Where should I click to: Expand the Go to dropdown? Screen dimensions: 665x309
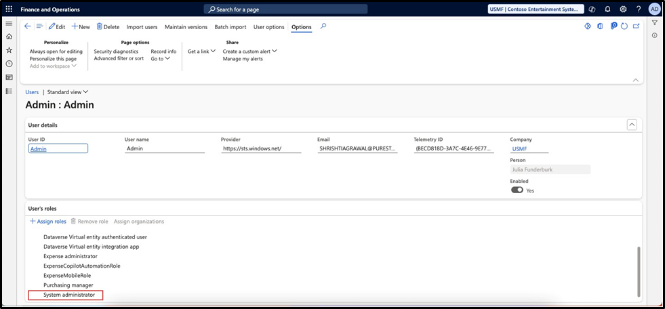160,59
